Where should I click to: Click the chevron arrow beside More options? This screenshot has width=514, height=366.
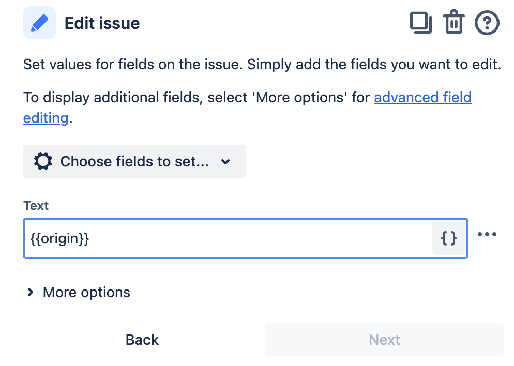point(31,293)
